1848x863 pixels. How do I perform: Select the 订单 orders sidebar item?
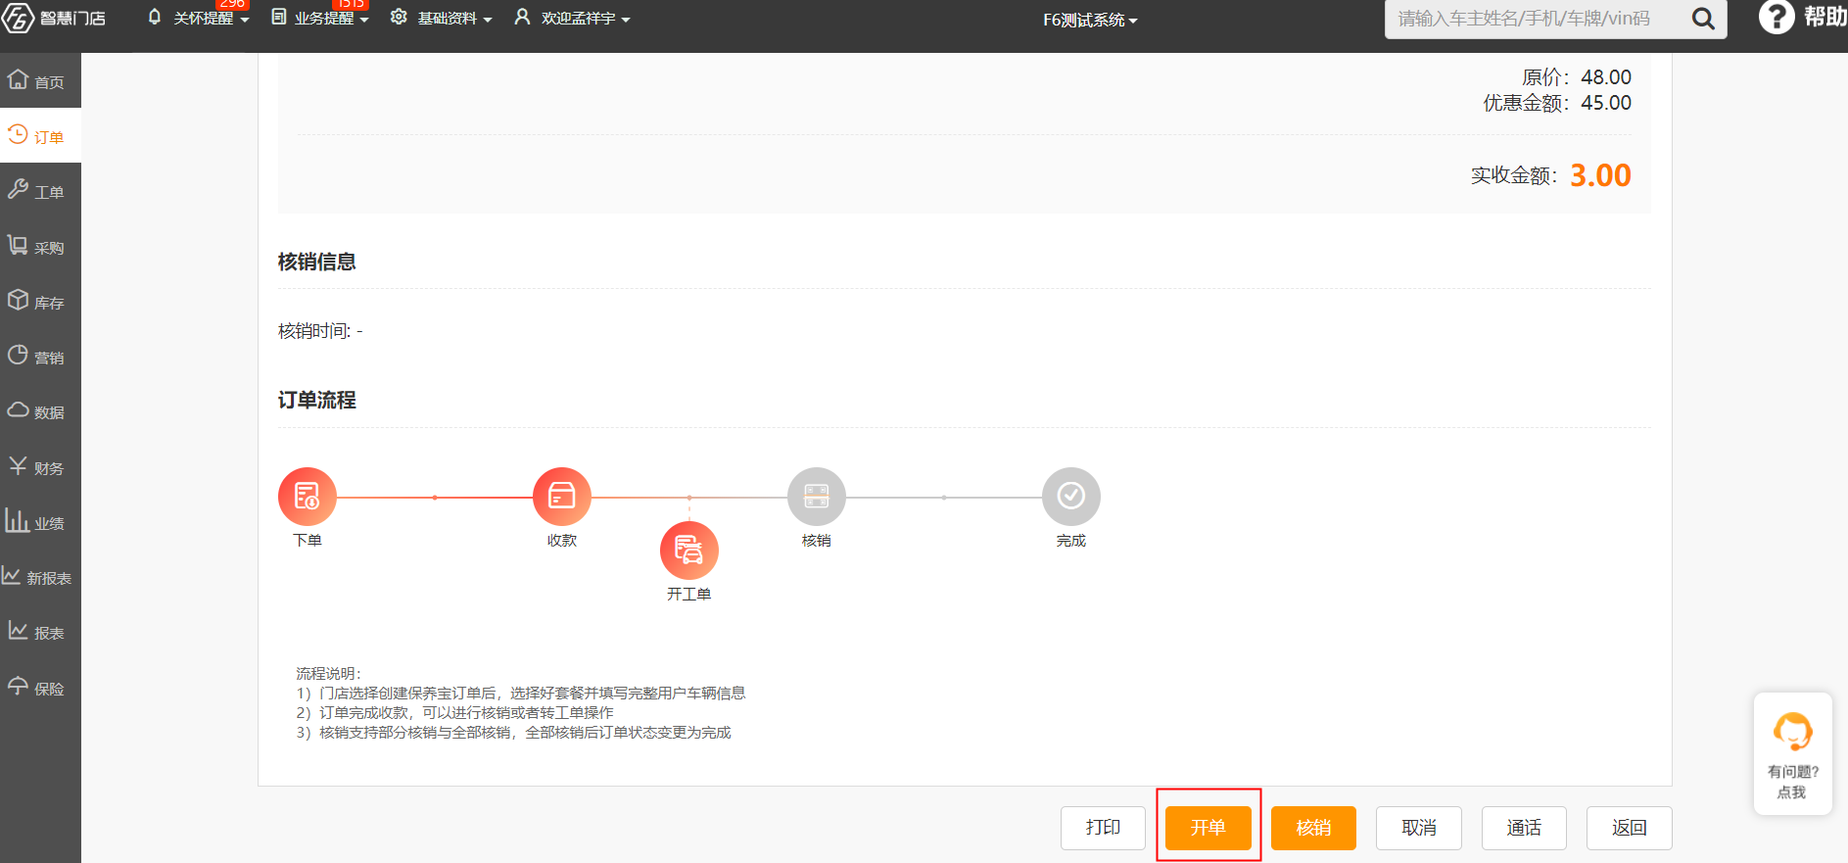40,136
